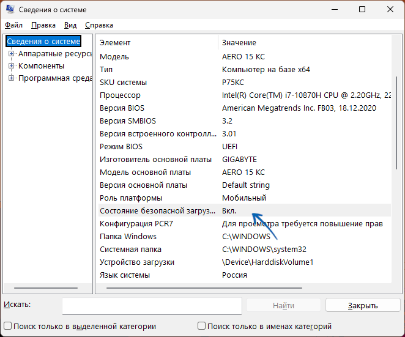
Task: Open the Правка menu
Action: [x=43, y=25]
